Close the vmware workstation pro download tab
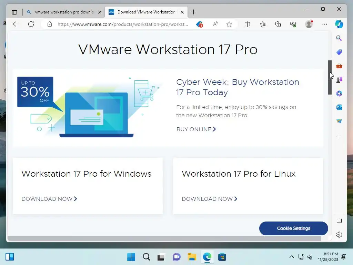 (100, 12)
